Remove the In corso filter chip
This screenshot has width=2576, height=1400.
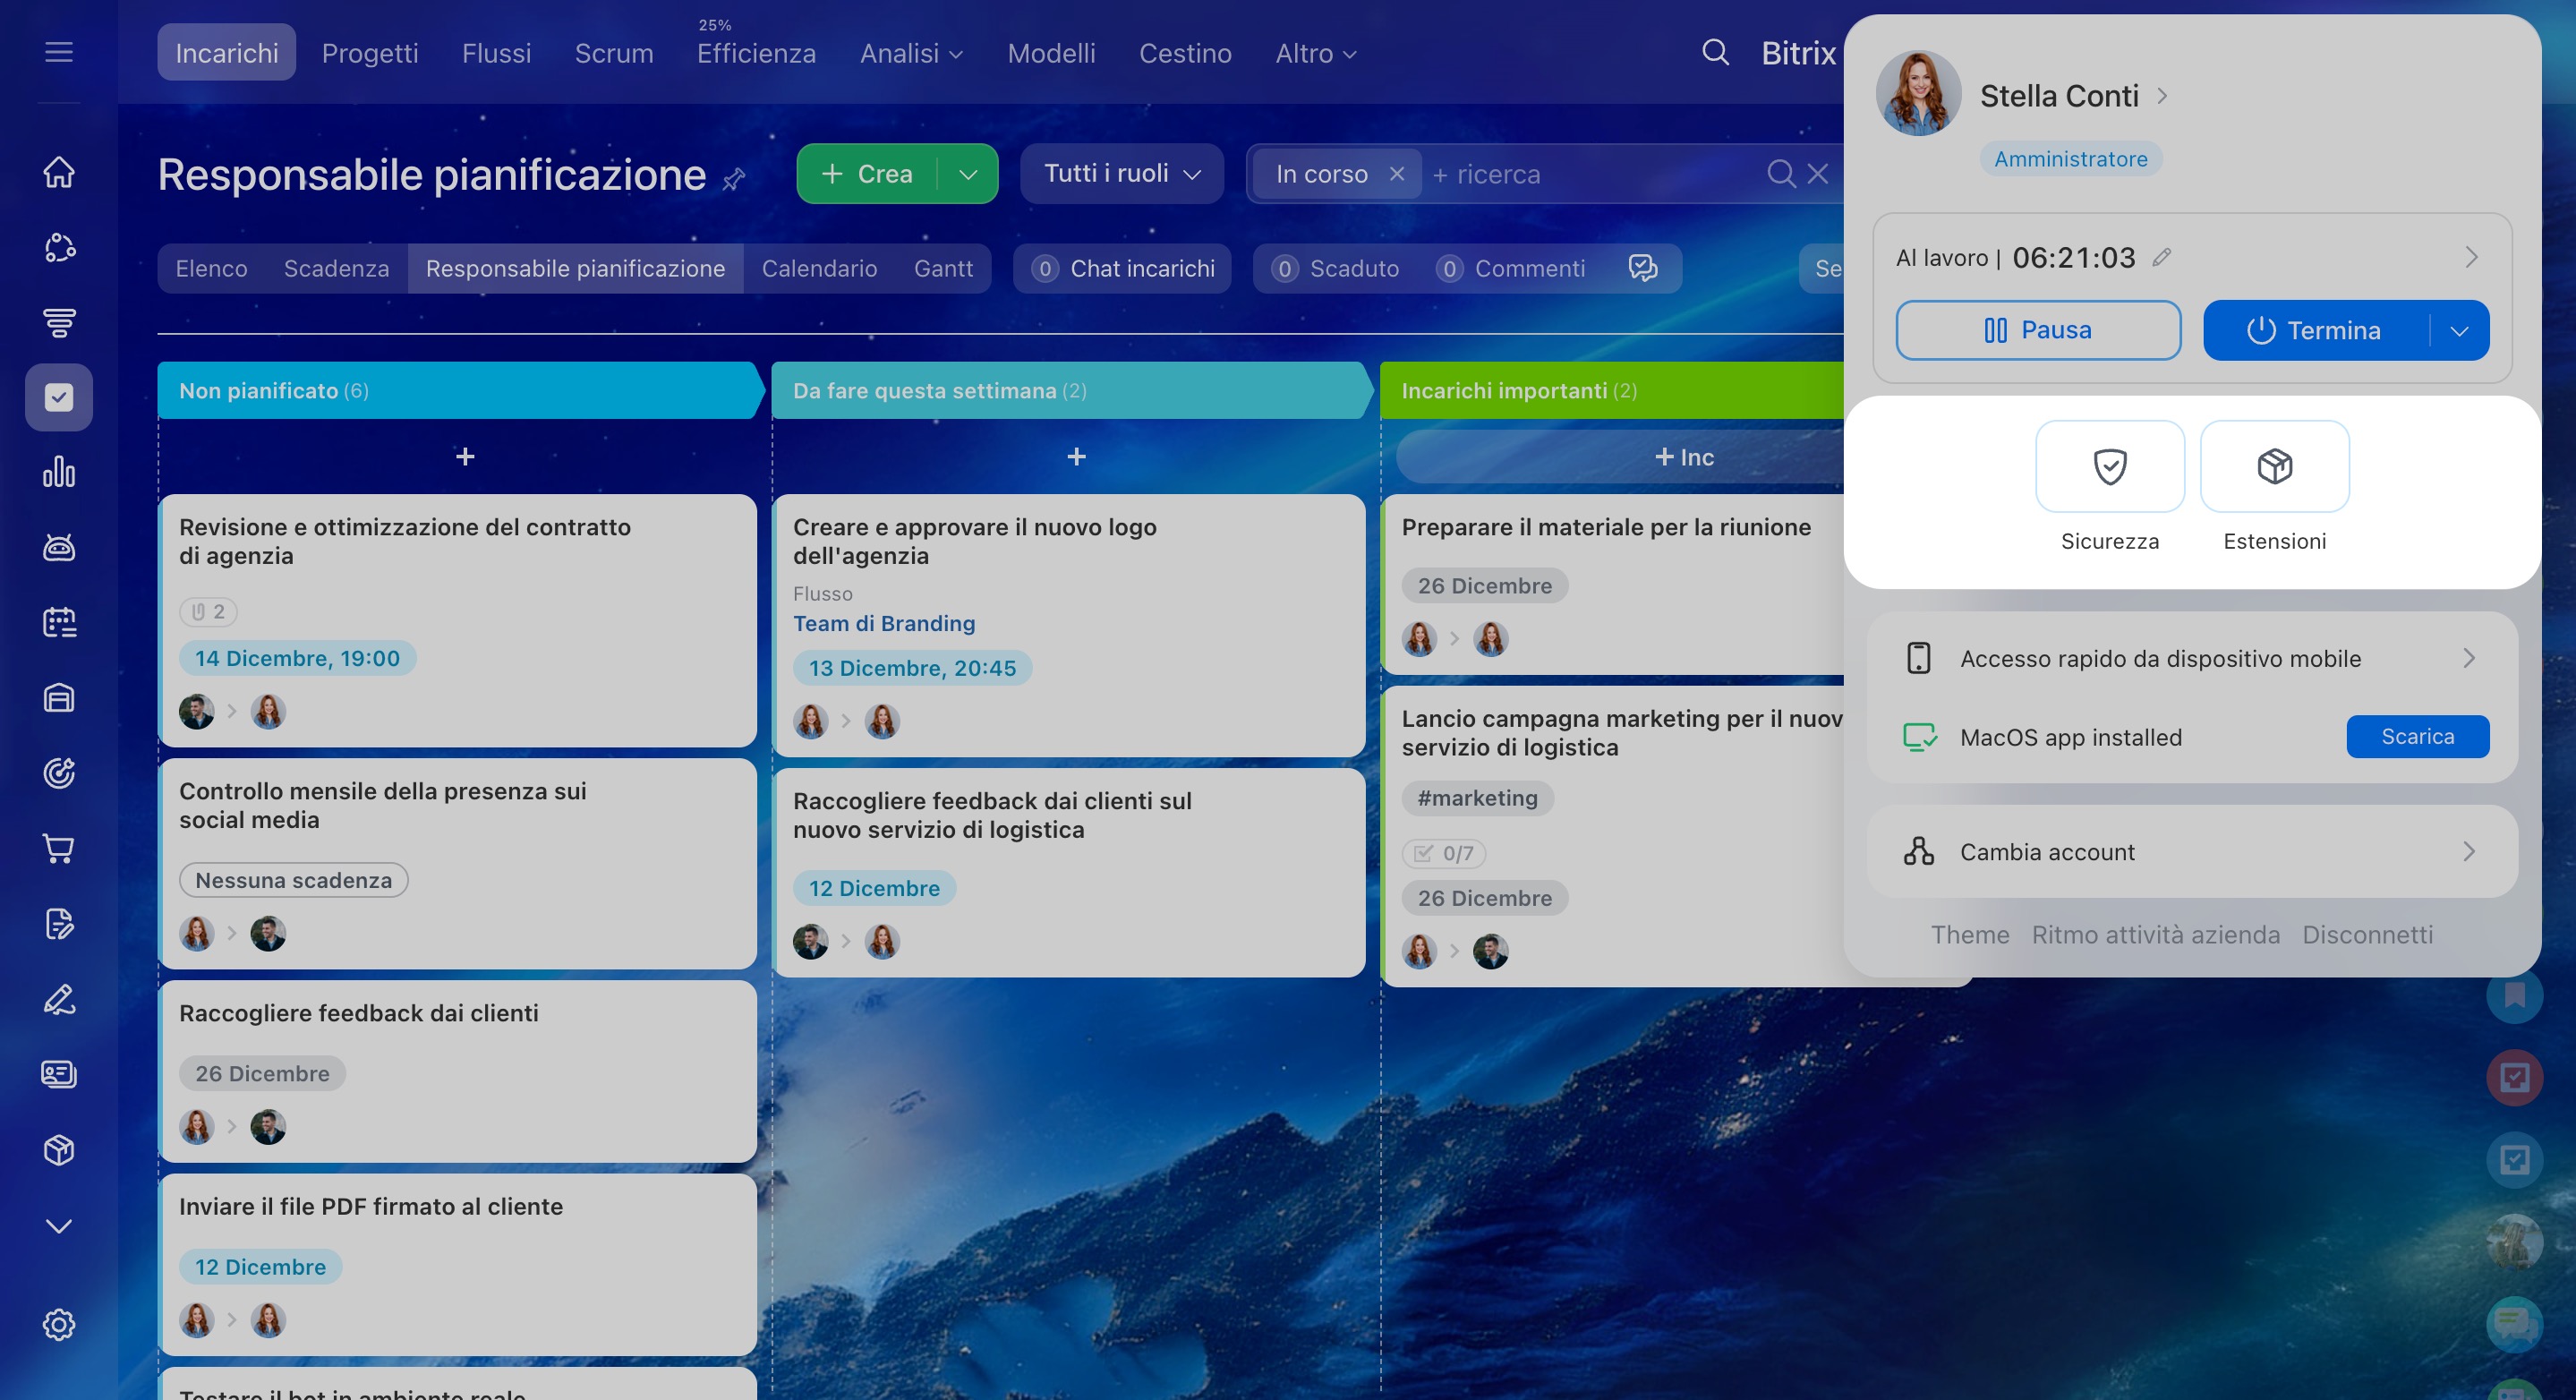pos(1397,174)
